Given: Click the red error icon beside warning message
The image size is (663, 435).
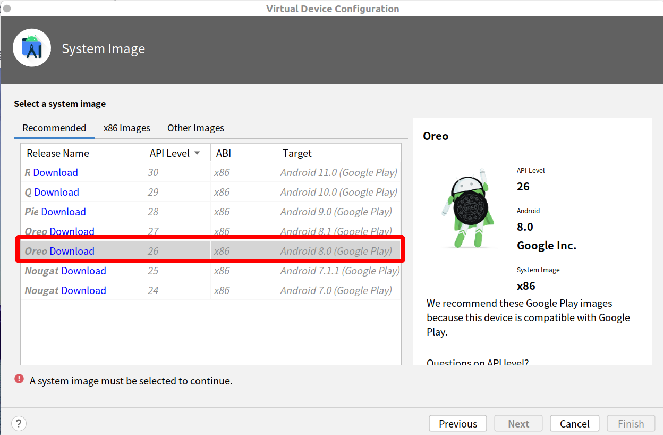Looking at the screenshot, I should click(x=19, y=379).
